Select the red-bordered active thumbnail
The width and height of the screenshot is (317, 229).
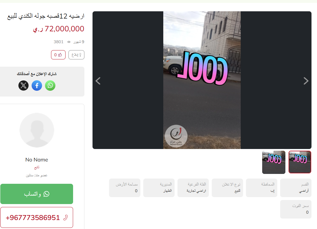coord(300,162)
